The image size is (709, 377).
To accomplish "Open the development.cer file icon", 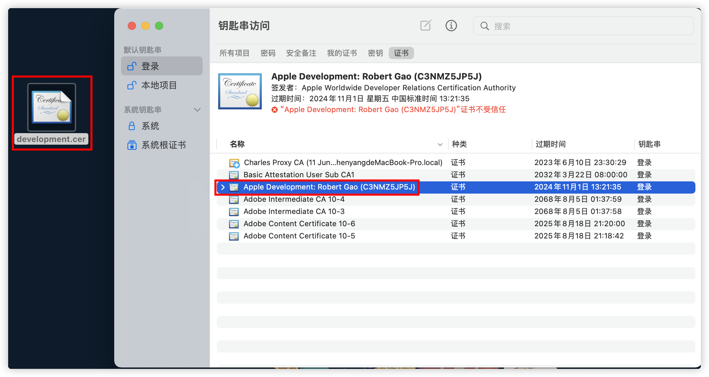I will pos(52,107).
